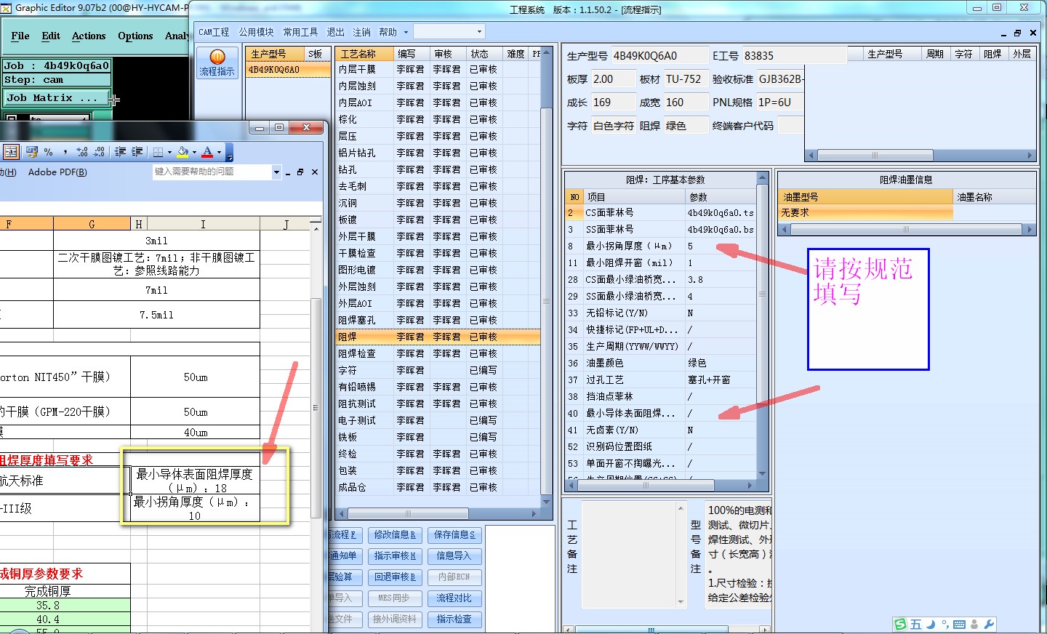Open the Font Color dropdown arrow

pyautogui.click(x=219, y=153)
